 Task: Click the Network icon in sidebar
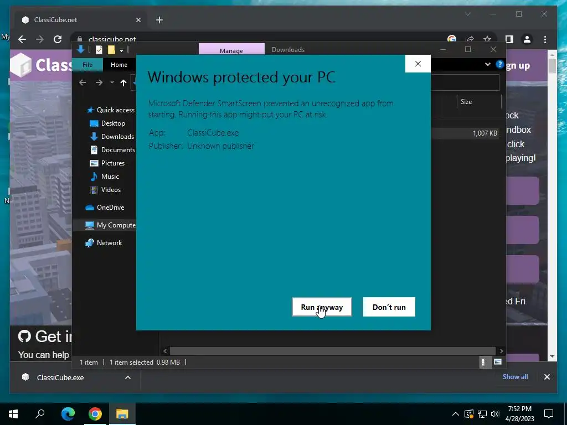pos(90,243)
